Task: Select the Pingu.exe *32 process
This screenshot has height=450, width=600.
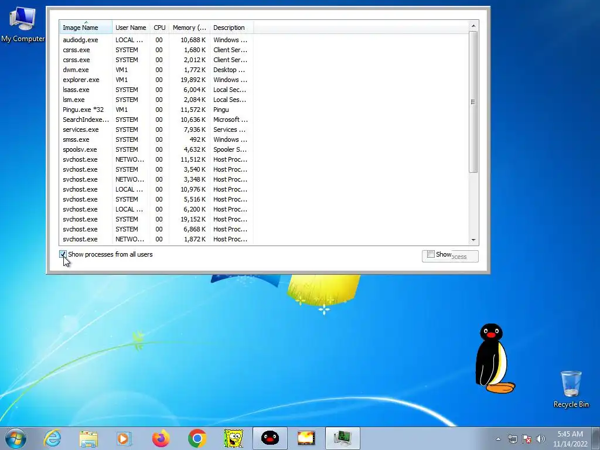Action: 156,110
